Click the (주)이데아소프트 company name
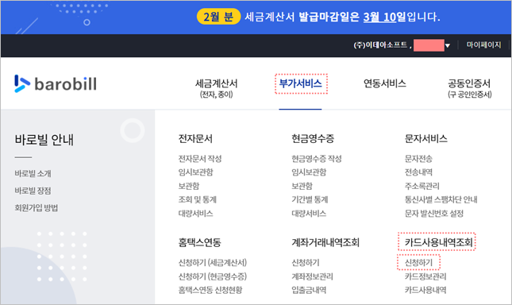This screenshot has width=512, height=305. (380, 45)
